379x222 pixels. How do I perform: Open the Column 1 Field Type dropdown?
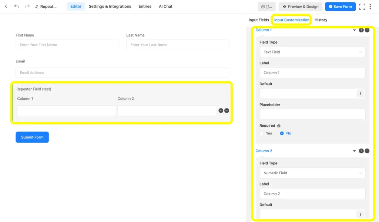click(312, 52)
